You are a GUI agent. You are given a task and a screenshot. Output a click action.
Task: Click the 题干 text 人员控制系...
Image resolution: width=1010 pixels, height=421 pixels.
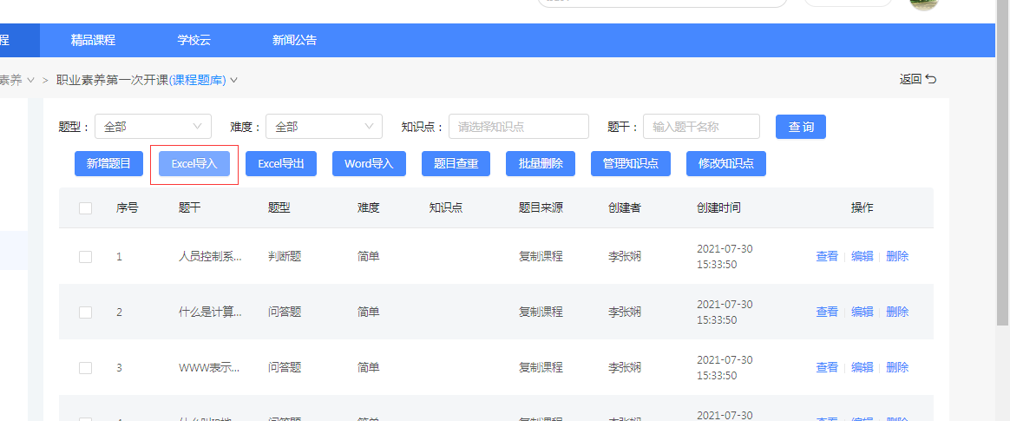point(211,257)
